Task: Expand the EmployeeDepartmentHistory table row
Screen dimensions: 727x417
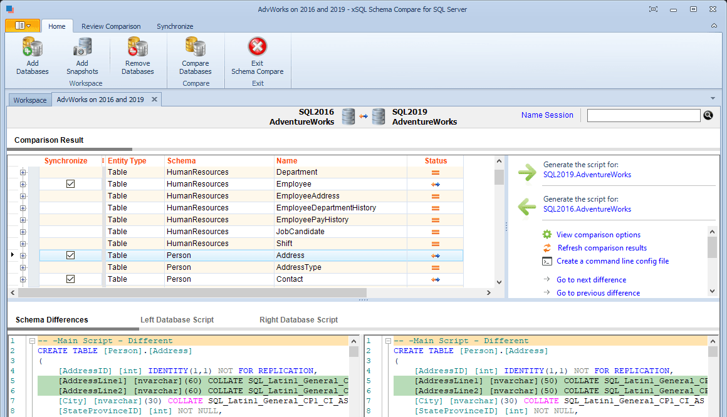Action: tap(23, 208)
